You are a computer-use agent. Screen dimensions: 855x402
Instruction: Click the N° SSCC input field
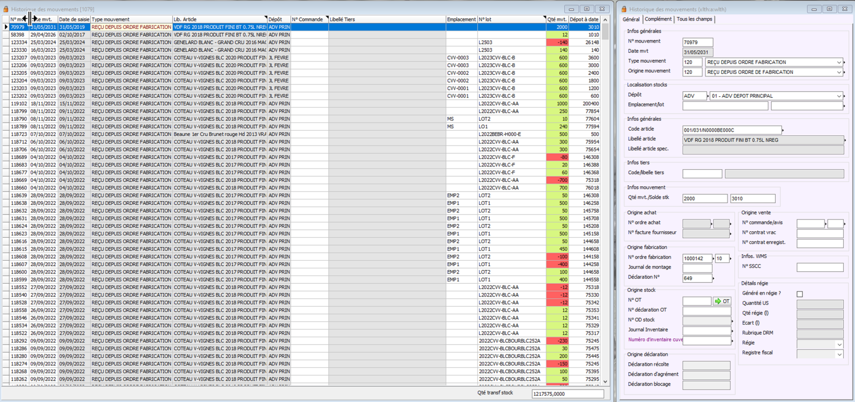point(820,267)
